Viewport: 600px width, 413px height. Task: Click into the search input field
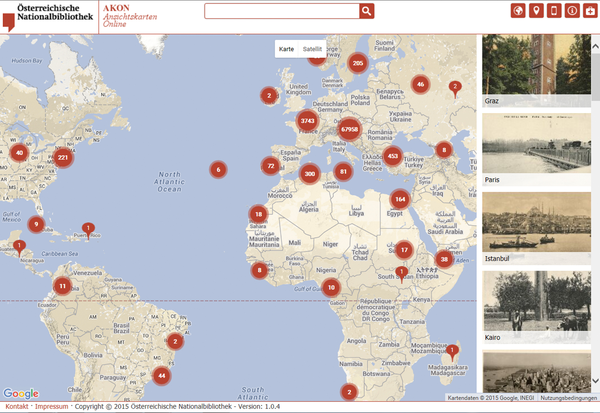point(282,11)
